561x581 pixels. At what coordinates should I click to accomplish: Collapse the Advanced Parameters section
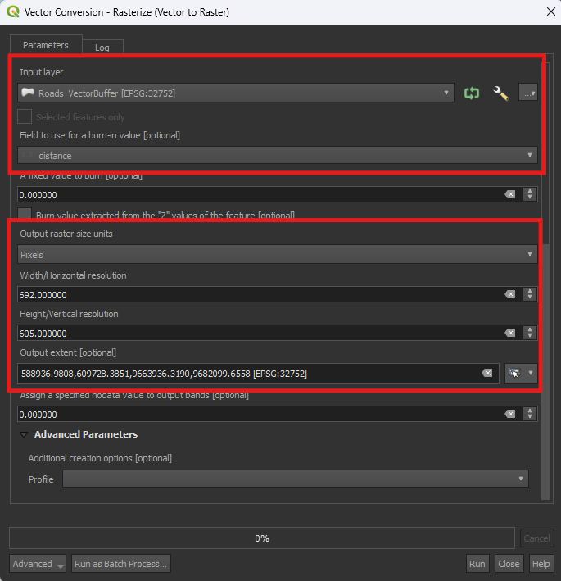(24, 435)
